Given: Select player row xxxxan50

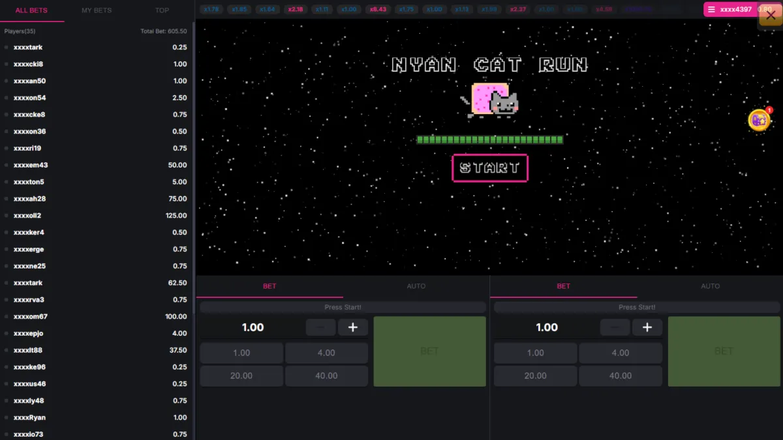Looking at the screenshot, I should coord(96,81).
